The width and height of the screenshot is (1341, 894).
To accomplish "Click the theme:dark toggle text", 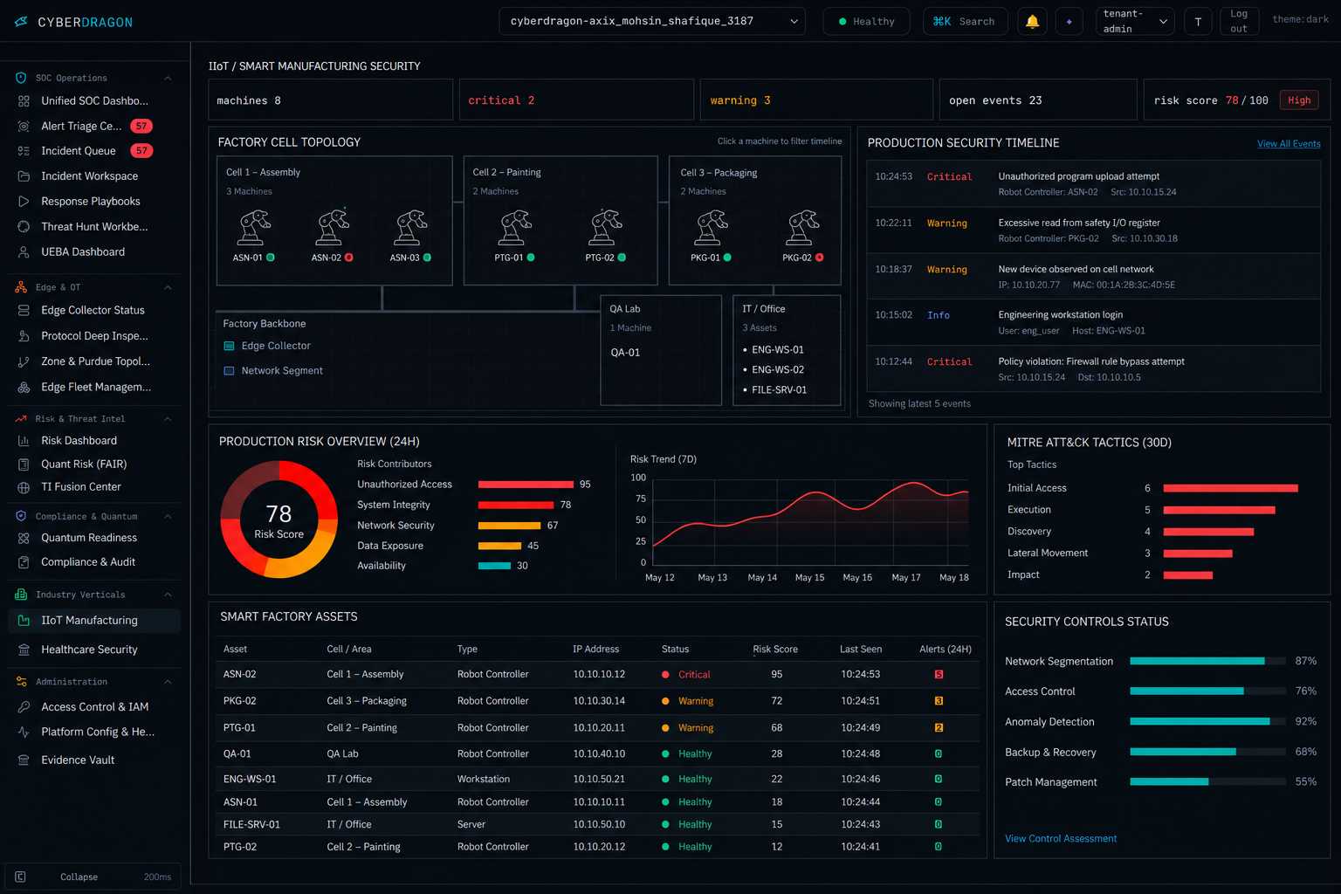I will pos(1300,19).
